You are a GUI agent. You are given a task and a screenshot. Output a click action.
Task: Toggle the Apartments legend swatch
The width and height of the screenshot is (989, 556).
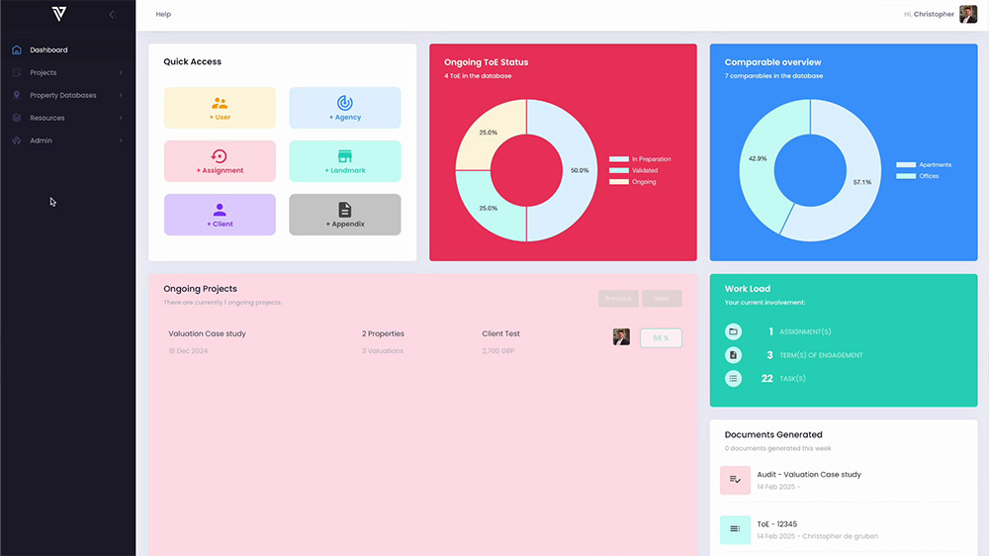click(906, 164)
